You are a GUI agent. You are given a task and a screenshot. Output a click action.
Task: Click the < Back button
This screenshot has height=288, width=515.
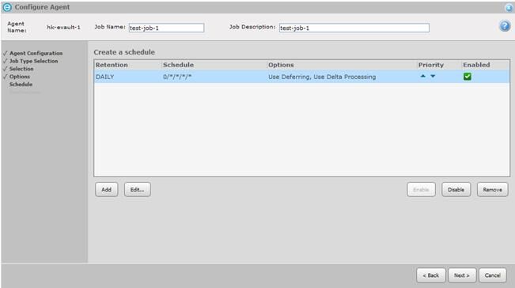point(431,275)
